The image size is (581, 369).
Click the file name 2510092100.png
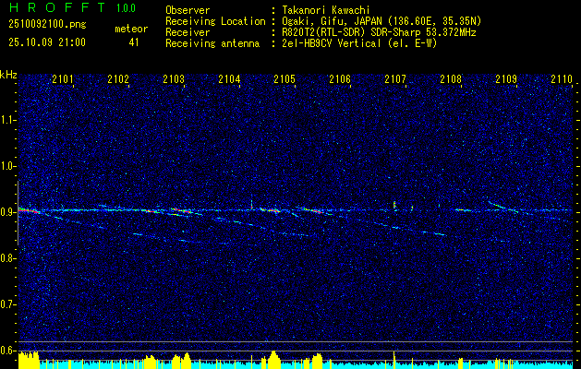(x=47, y=25)
